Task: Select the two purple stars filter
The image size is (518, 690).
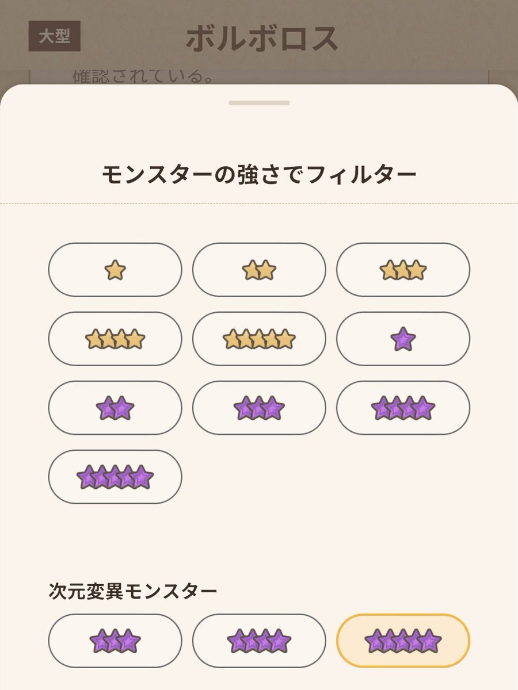Action: pyautogui.click(x=115, y=408)
